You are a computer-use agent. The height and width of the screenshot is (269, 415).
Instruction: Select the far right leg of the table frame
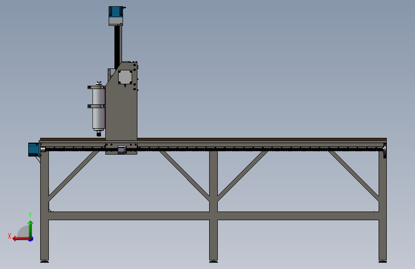(383, 206)
